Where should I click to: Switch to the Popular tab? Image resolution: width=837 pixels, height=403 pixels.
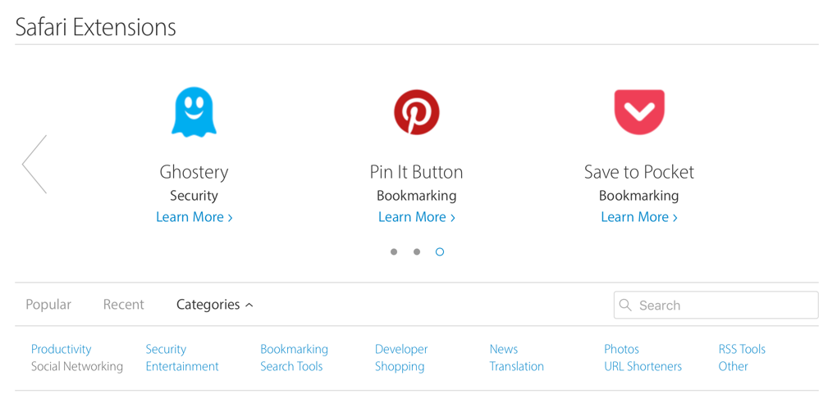point(48,305)
